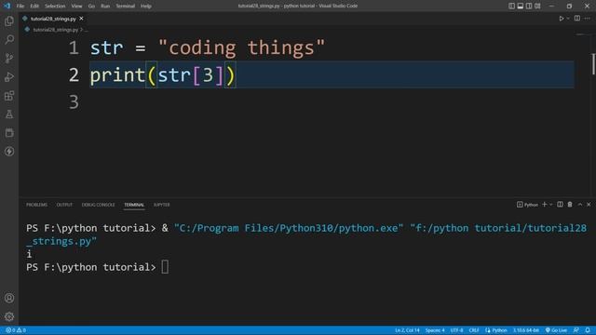
Task: Create a new terminal with plus
Action: tap(544, 205)
